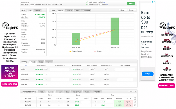Image resolution: width=176 pixels, height=109 pixels.
Task: Click info icon next to Trading Privileges Verified
Action: 107,4
